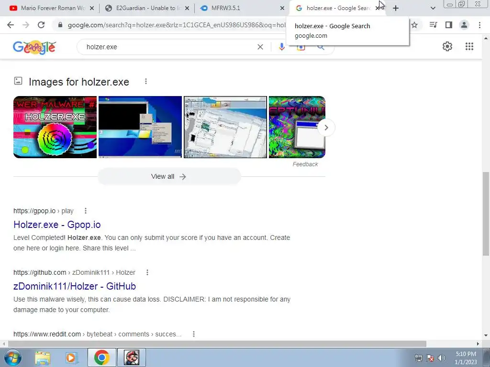Launch Windows Media Player from taskbar
Screen dimensions: 490x367
point(71,357)
